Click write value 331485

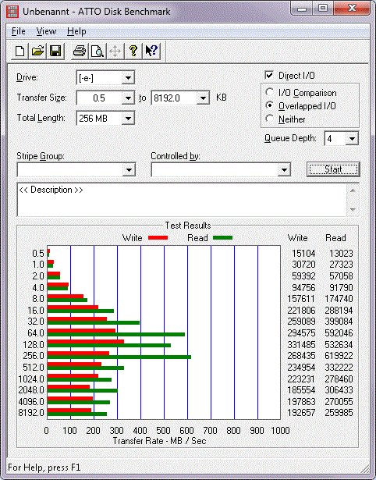(301, 345)
